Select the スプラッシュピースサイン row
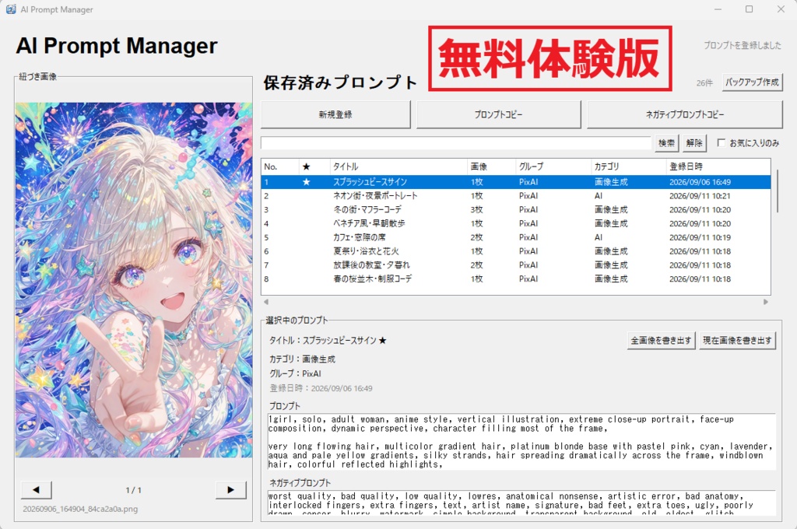Viewport: 797px width, 529px height. (516, 182)
